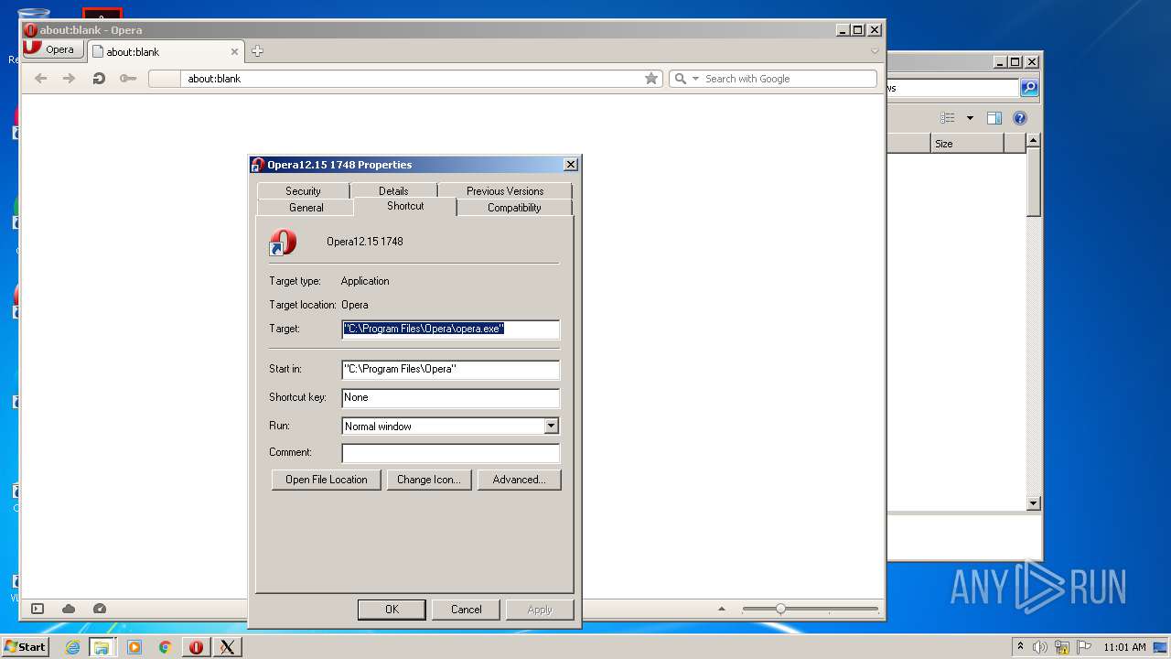1171x659 pixels.
Task: Toggle preview pane in Explorer window
Action: coord(994,118)
